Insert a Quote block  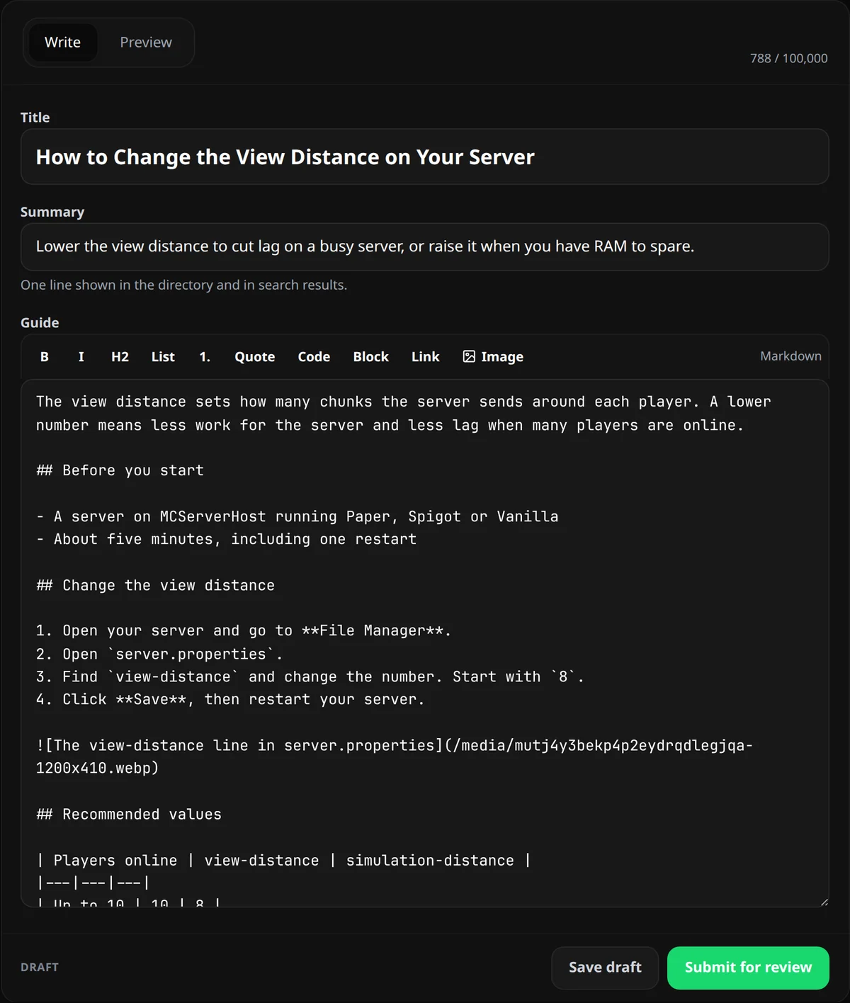pyautogui.click(x=255, y=357)
